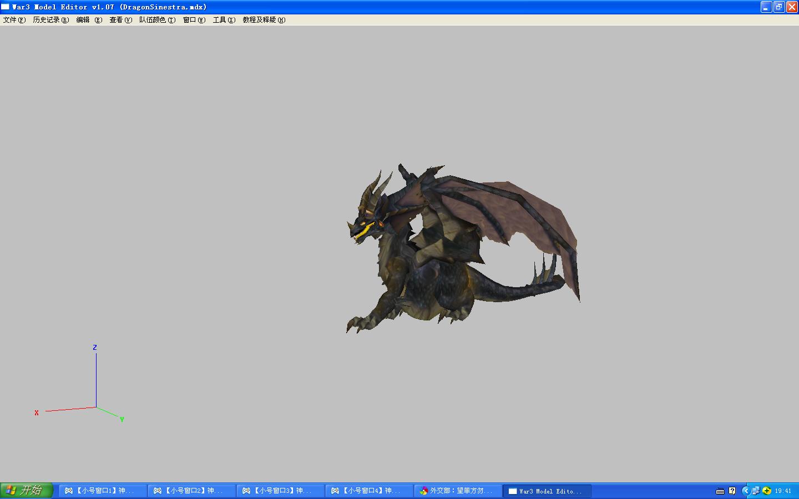The height and width of the screenshot is (499, 799).
Task: Close the War3 Model Editor window
Action: [x=792, y=7]
